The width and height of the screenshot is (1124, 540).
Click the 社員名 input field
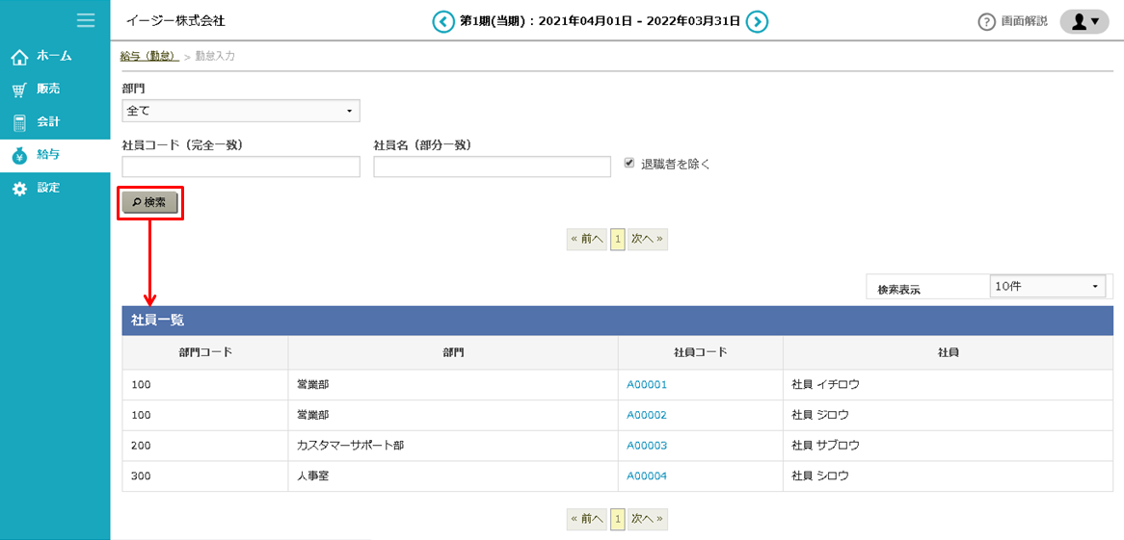(492, 167)
